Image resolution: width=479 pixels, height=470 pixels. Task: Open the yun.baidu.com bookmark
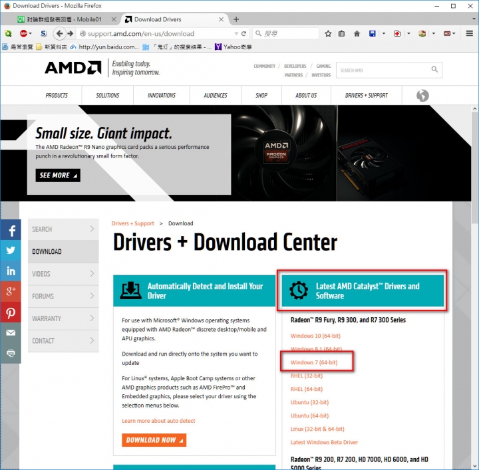point(105,47)
